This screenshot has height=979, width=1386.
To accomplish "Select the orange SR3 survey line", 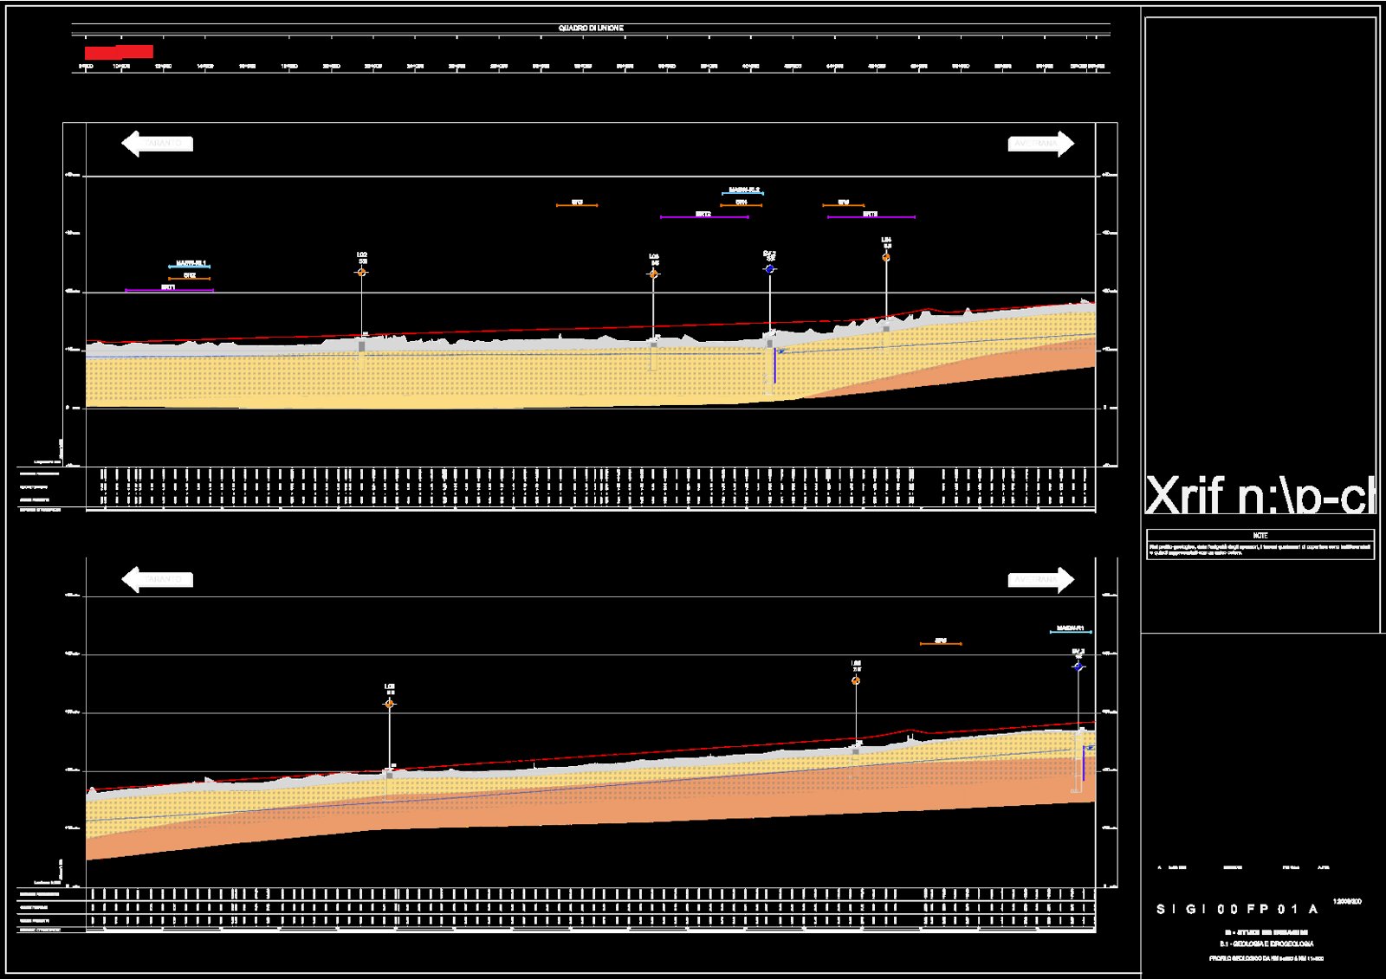I will point(577,205).
